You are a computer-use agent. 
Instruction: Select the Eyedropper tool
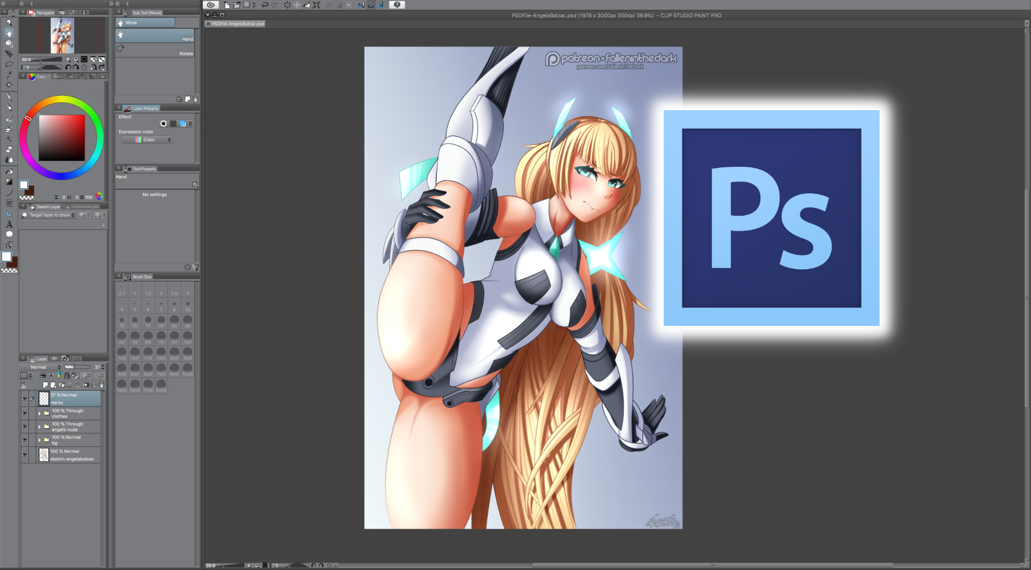(x=9, y=75)
